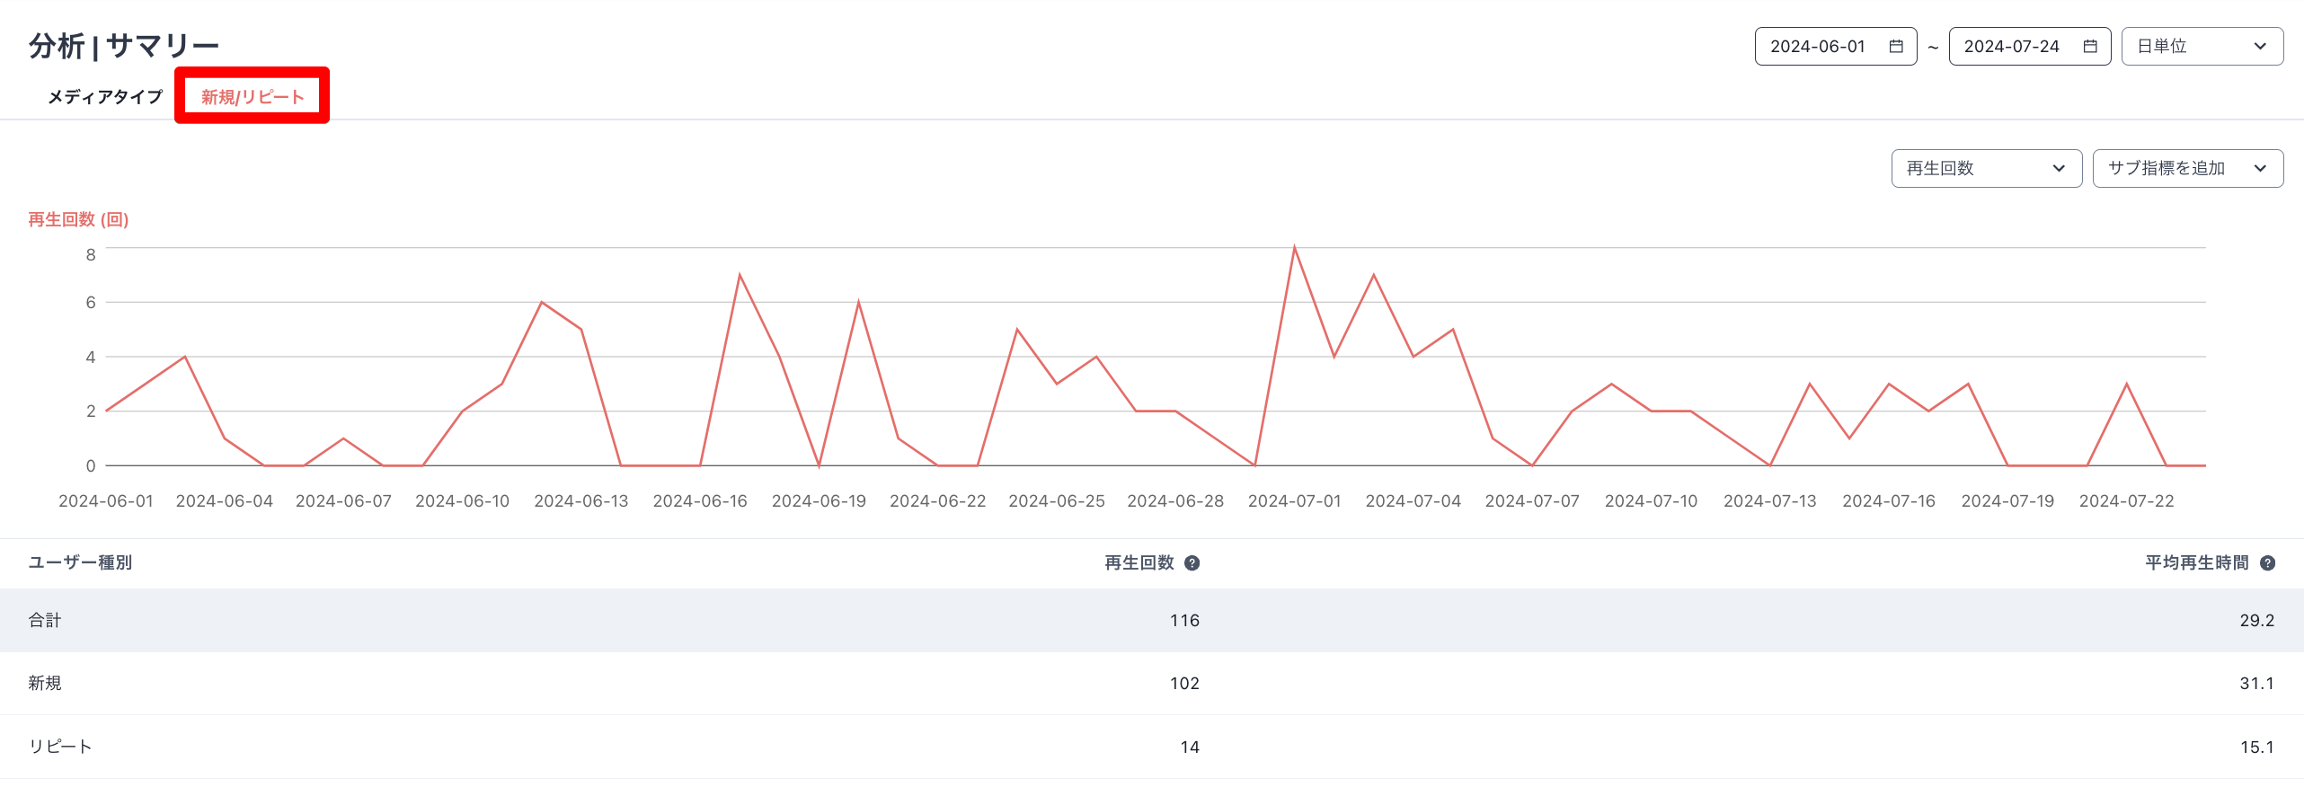The image size is (2304, 805).
Task: Click the 2024-06-16 x-axis date label
Action: pos(700,501)
